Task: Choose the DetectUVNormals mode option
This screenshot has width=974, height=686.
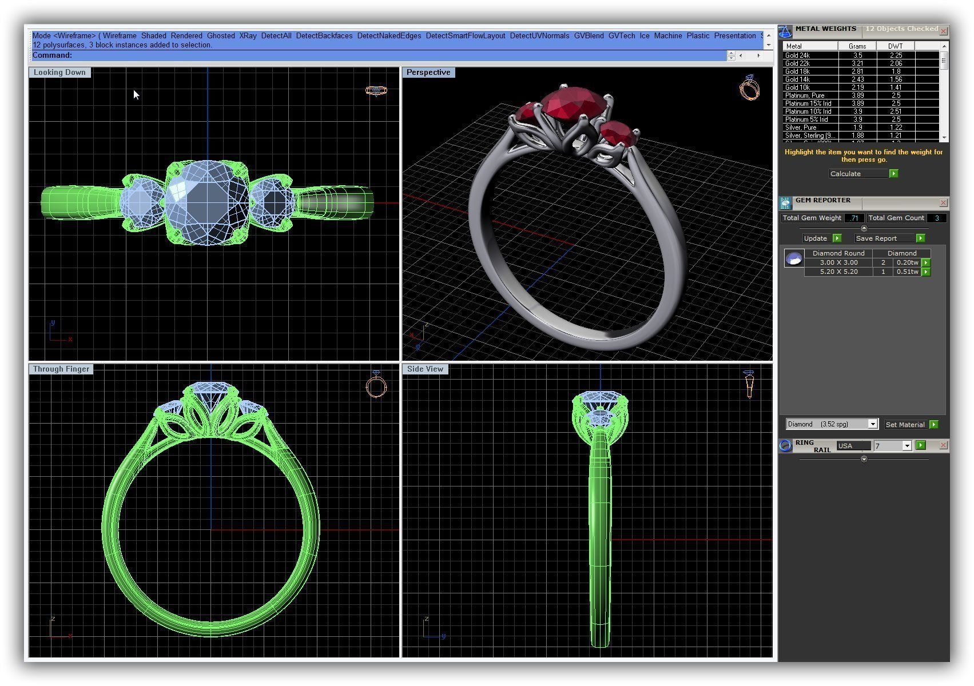Action: [539, 35]
